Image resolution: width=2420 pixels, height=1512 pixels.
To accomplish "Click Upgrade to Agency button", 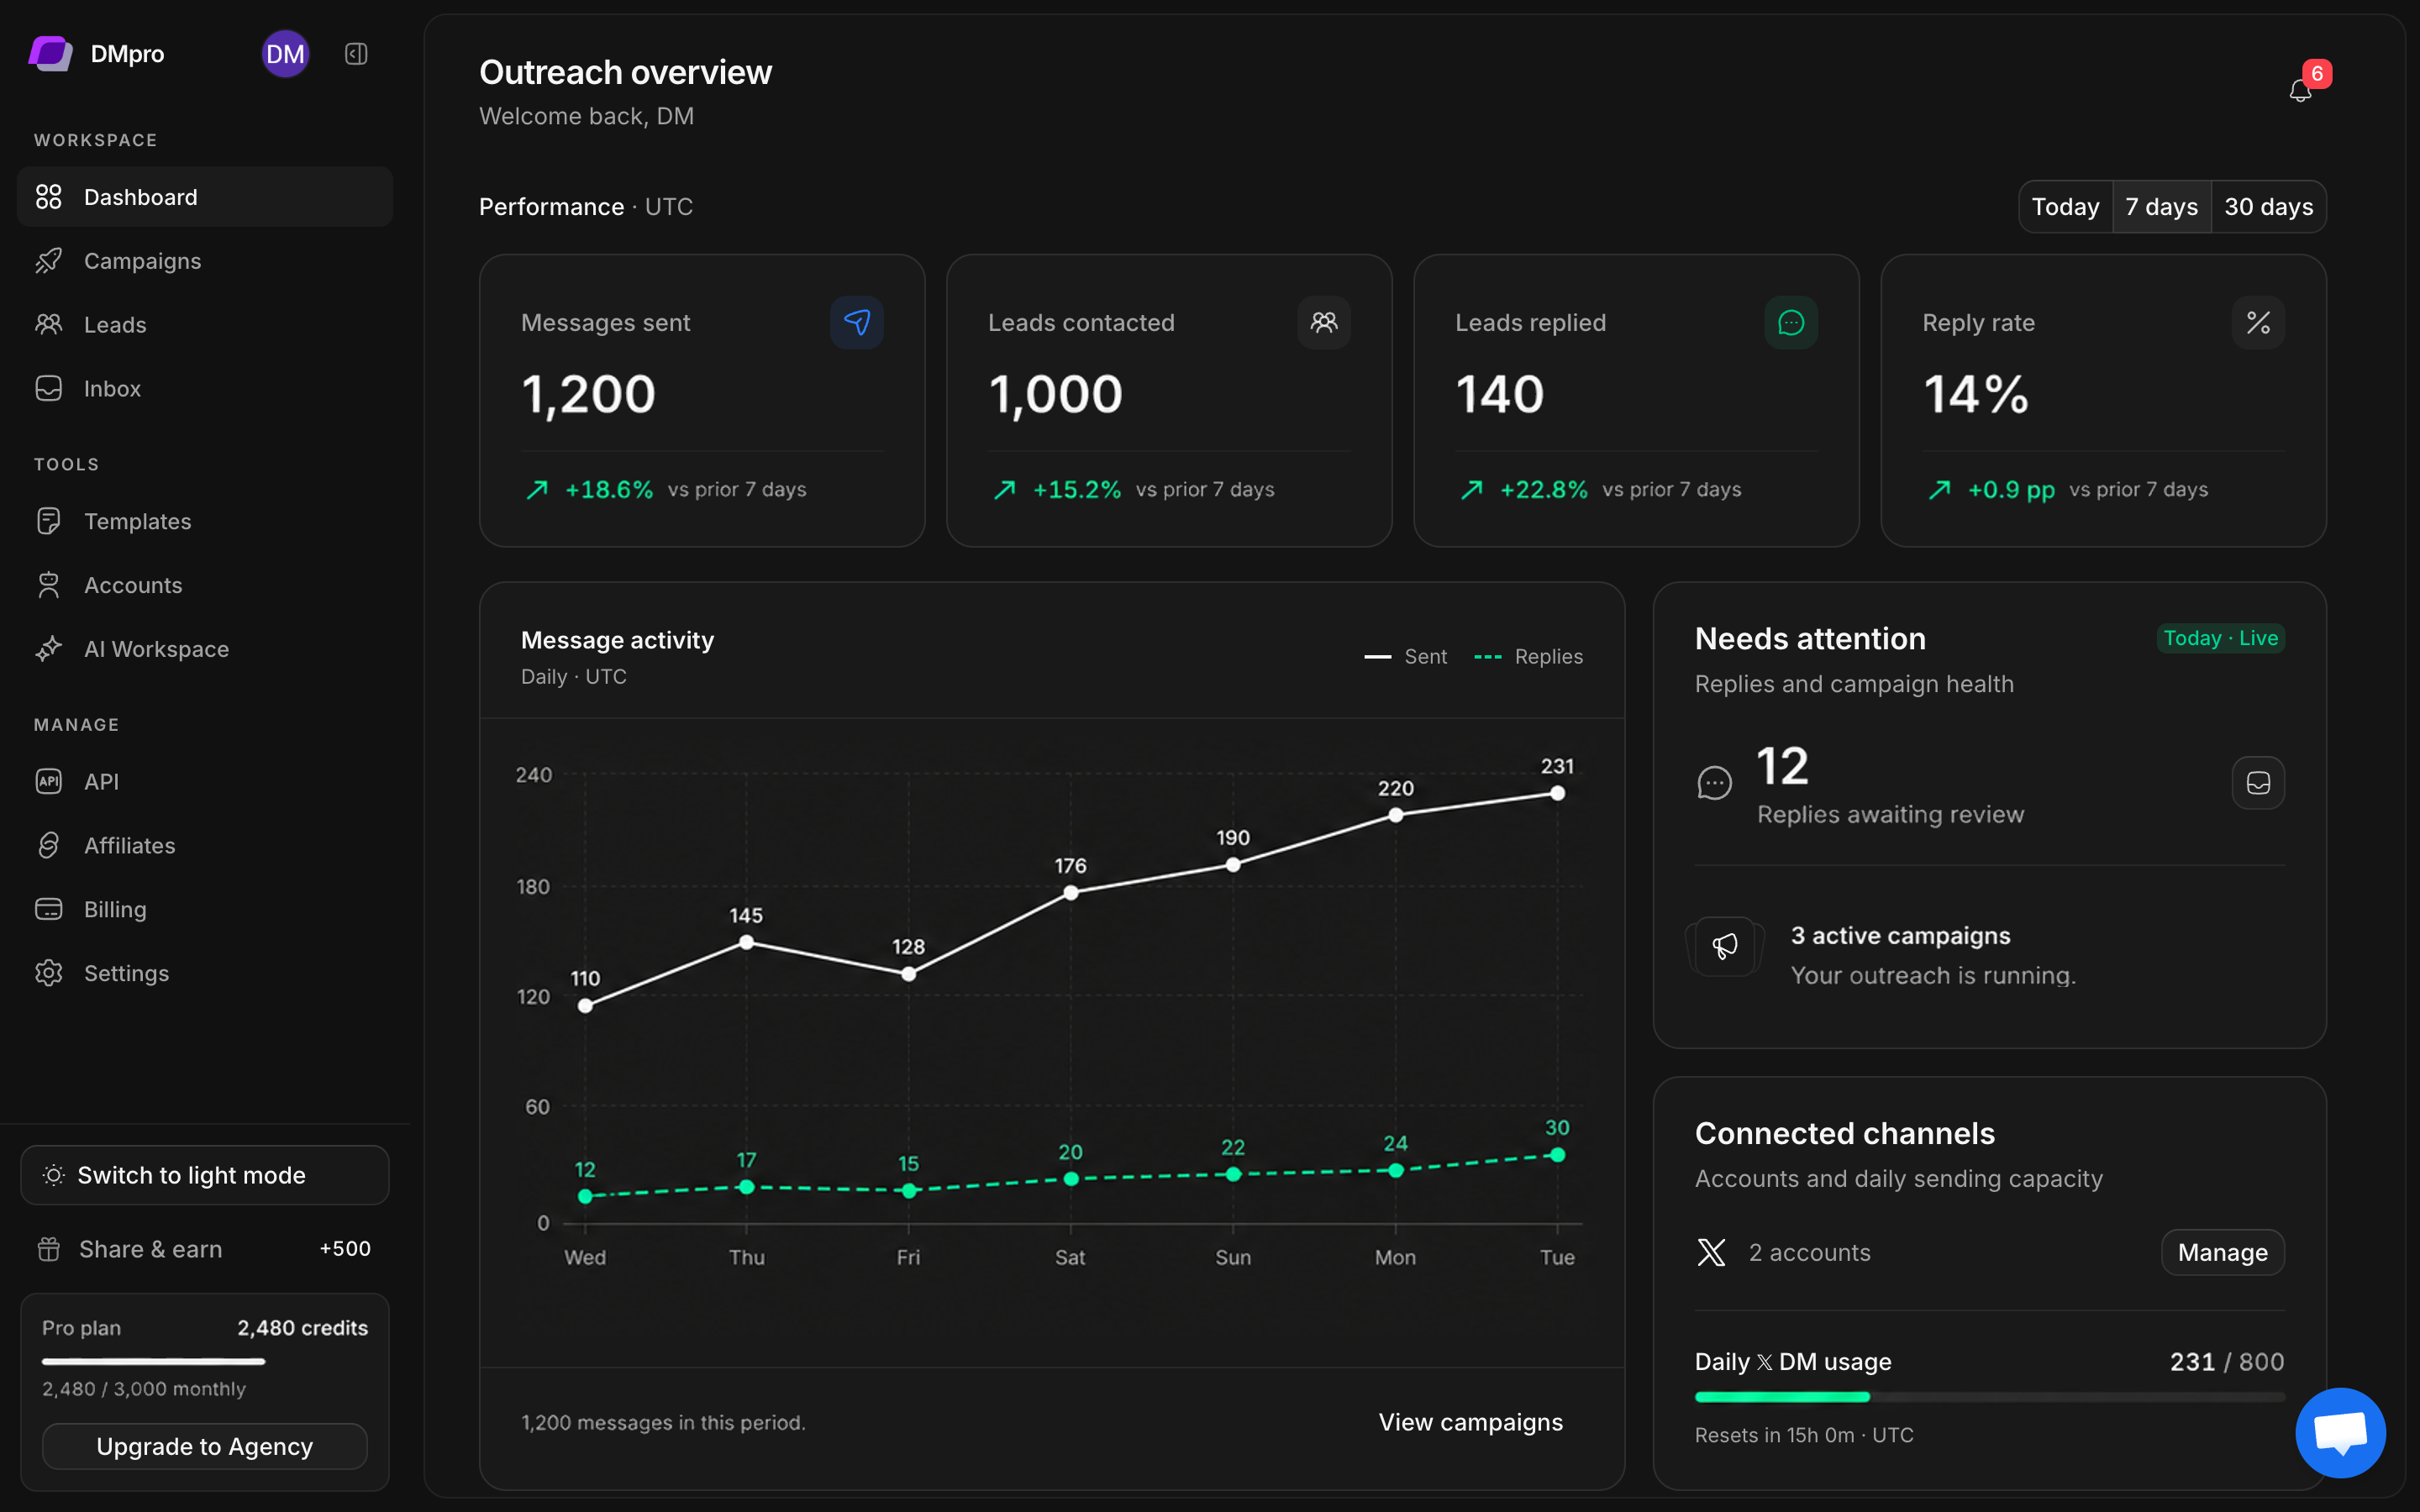I will [x=205, y=1447].
